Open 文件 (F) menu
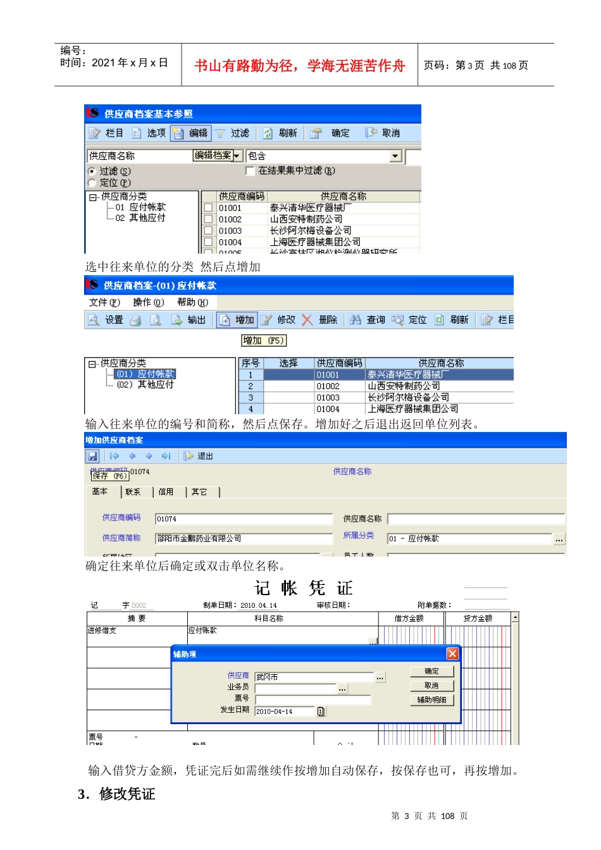The width and height of the screenshot is (601, 850). (104, 302)
